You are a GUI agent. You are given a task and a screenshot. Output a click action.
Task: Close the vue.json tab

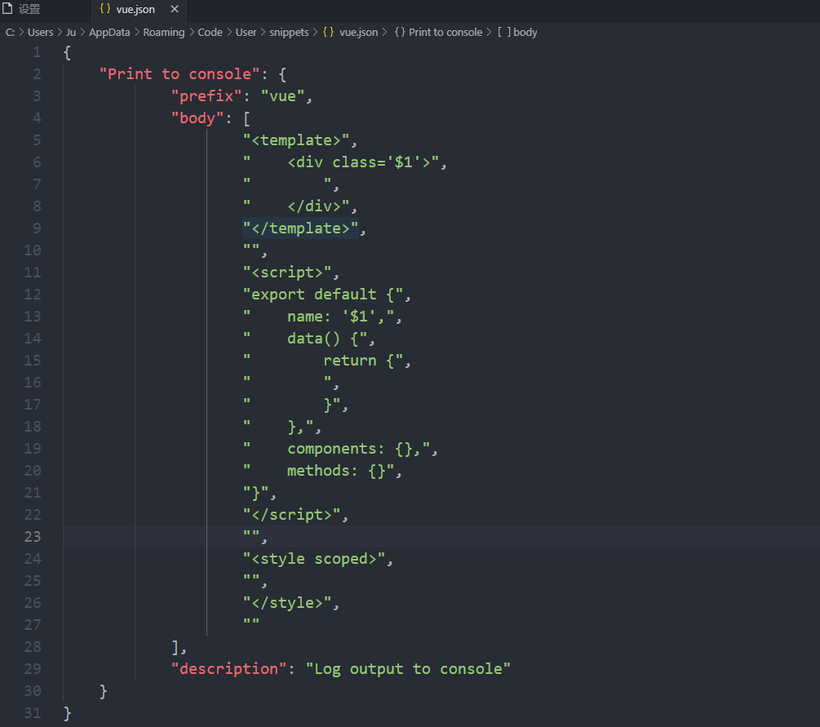tap(175, 10)
